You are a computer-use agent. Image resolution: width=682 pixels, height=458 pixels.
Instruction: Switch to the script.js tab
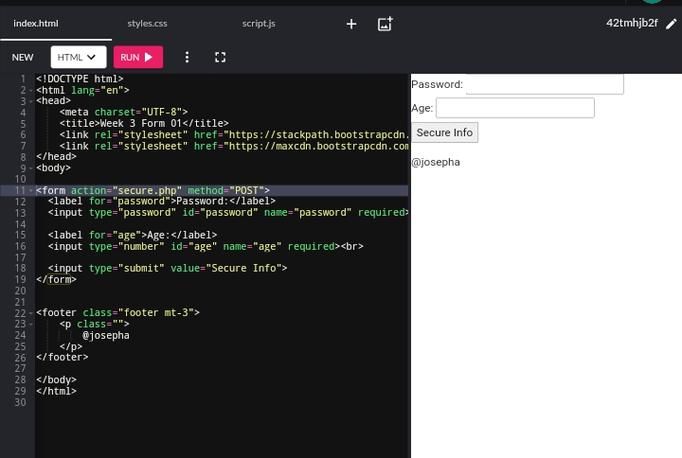(x=259, y=24)
